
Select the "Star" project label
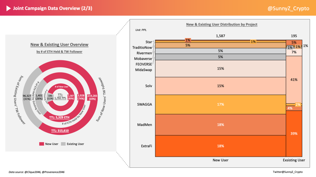pos(149,42)
